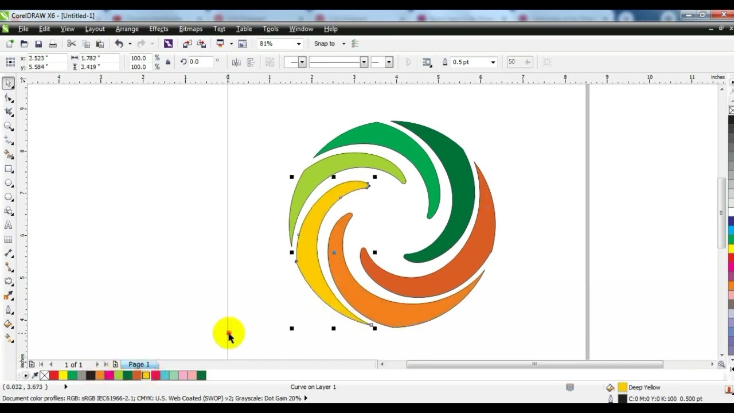Toggle the wrap text button
The width and height of the screenshot is (734, 413).
pyautogui.click(x=427, y=62)
